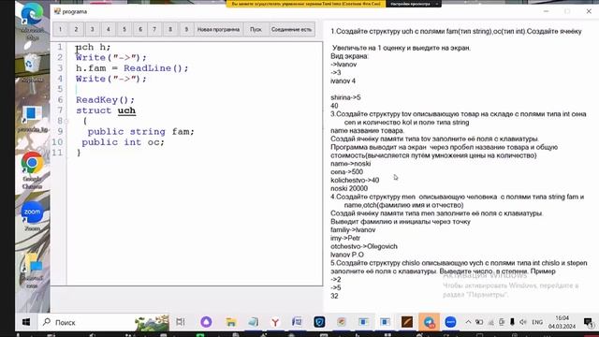The height and width of the screenshot is (337, 599).
Task: Place cursor on empty code line 5
Action: coord(195,90)
